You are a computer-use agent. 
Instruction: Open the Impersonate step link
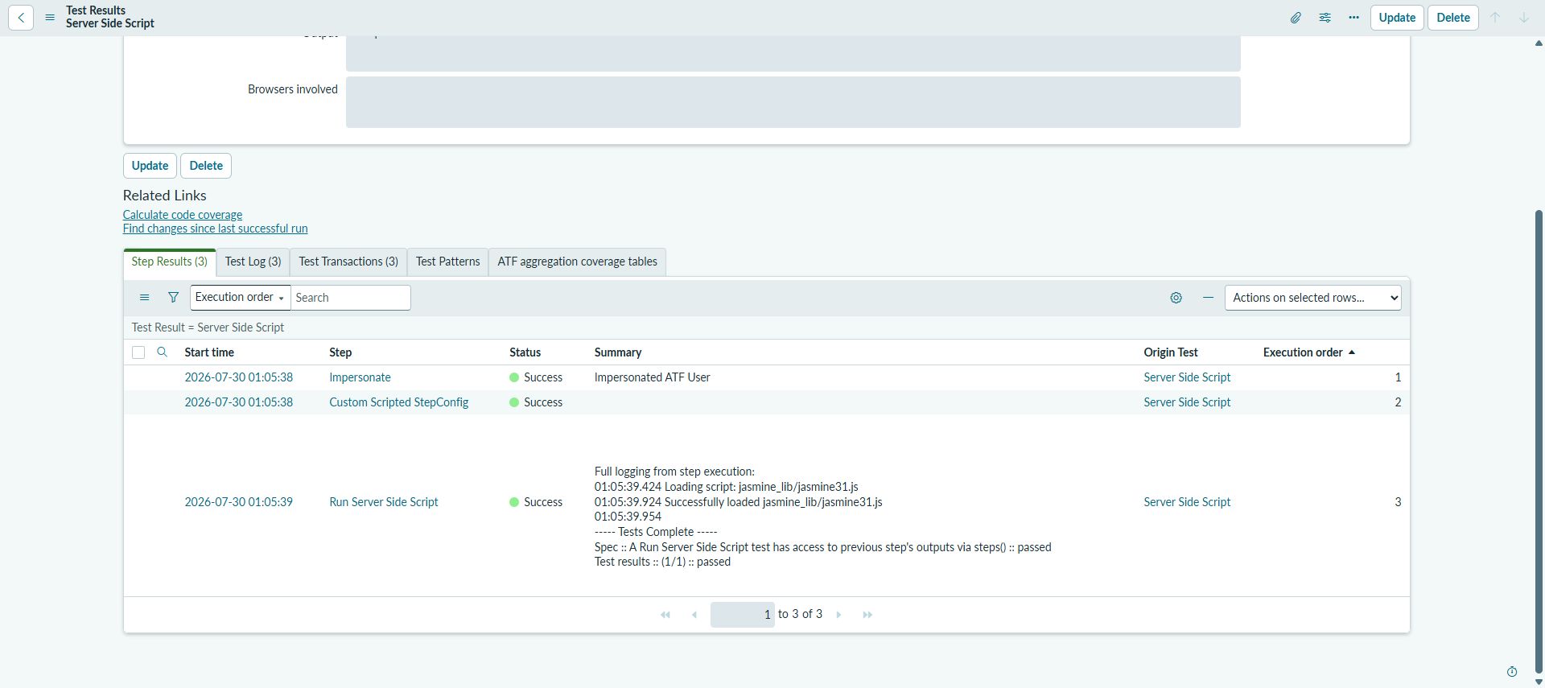click(x=360, y=377)
